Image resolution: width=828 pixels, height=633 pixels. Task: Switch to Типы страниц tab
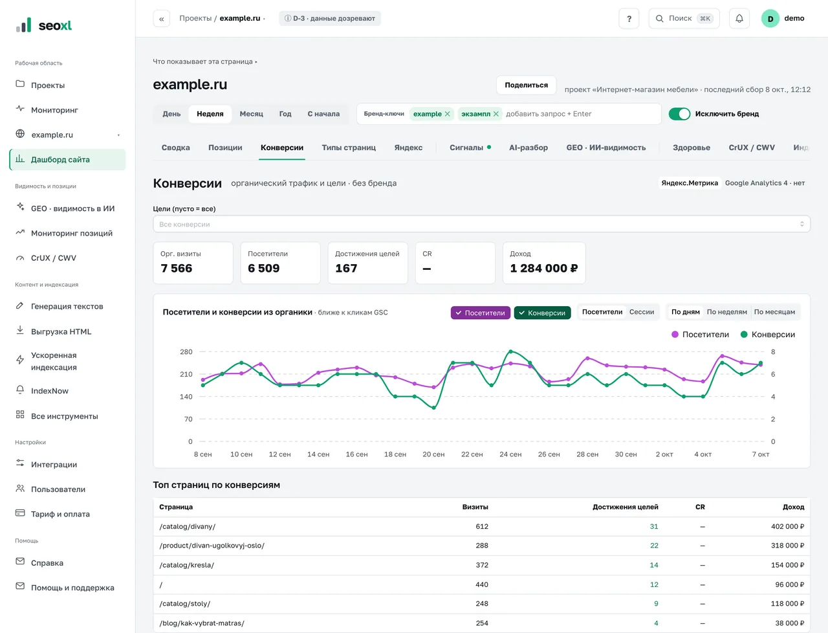(349, 148)
